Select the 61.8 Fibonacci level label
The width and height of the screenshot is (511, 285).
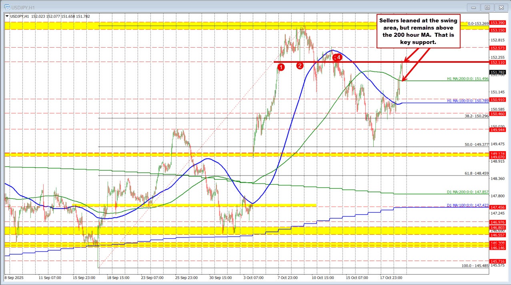[476, 173]
